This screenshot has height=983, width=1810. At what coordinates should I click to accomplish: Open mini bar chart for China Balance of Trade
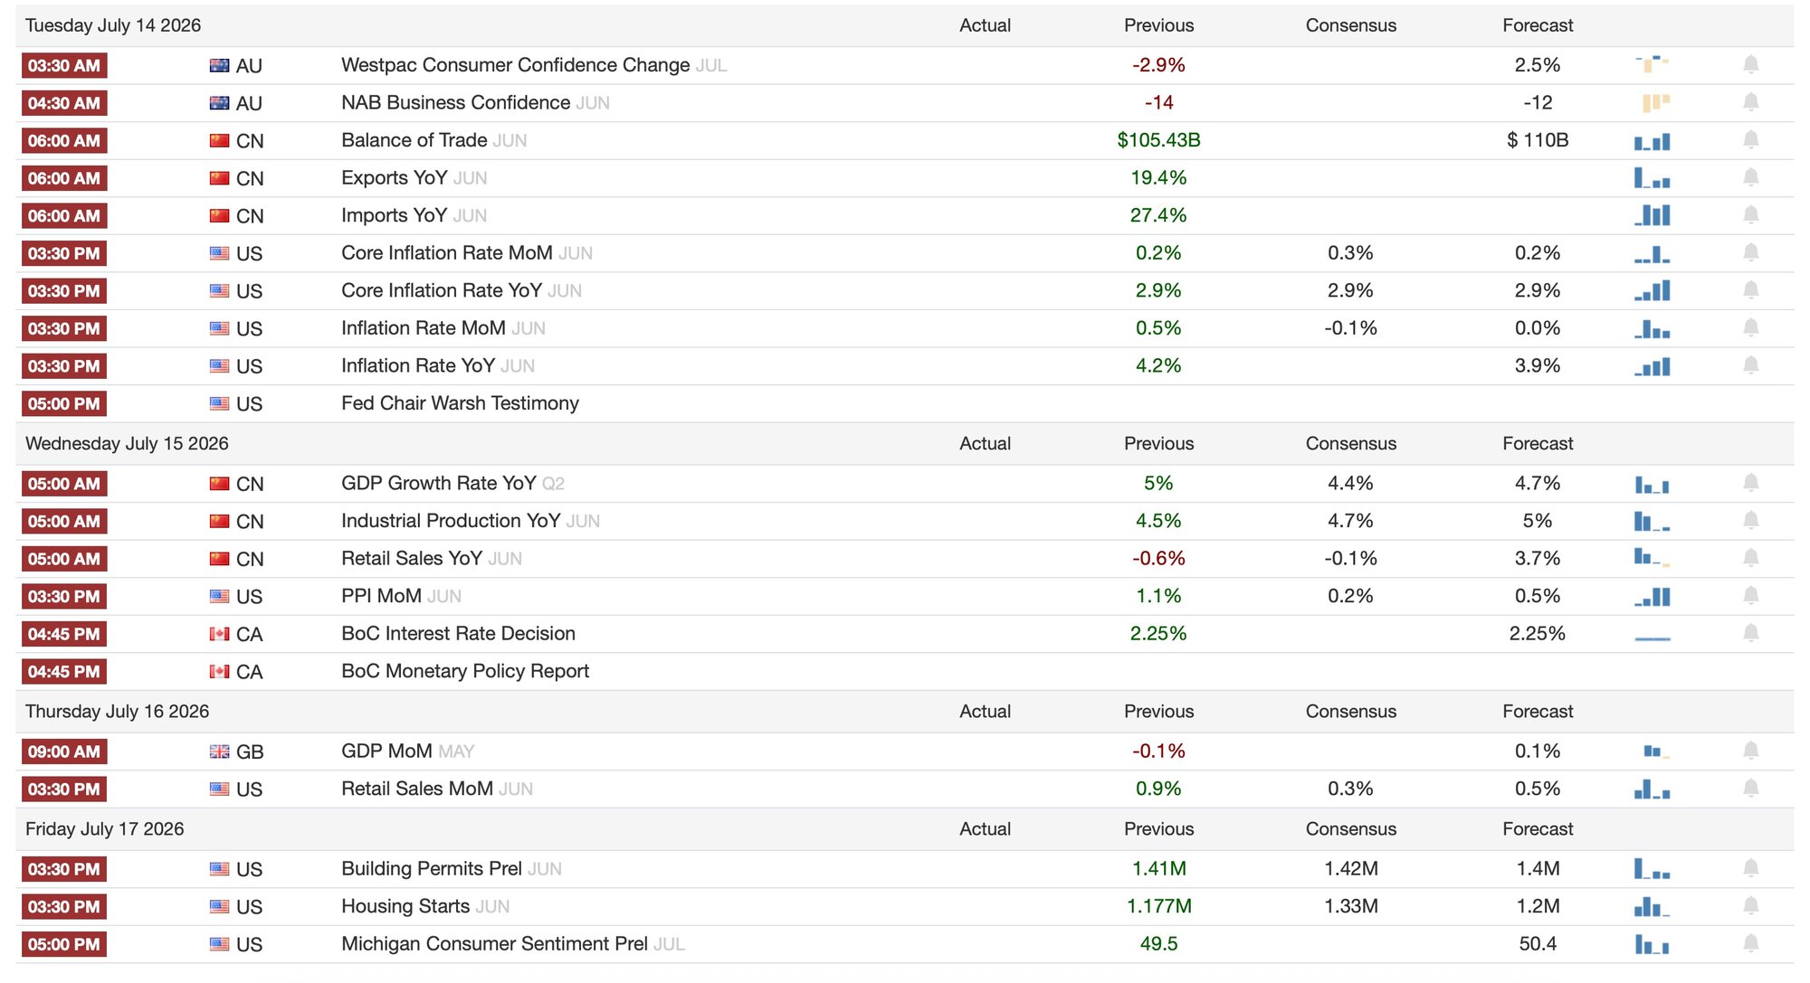(1652, 141)
